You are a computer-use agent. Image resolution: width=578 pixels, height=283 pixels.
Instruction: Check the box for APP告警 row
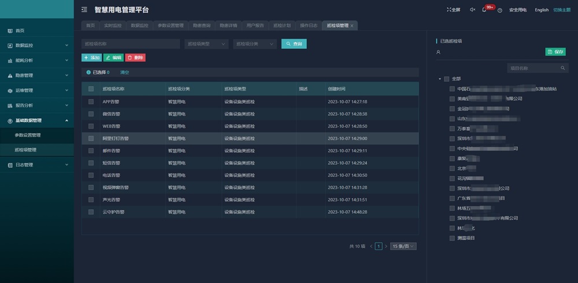(91, 101)
